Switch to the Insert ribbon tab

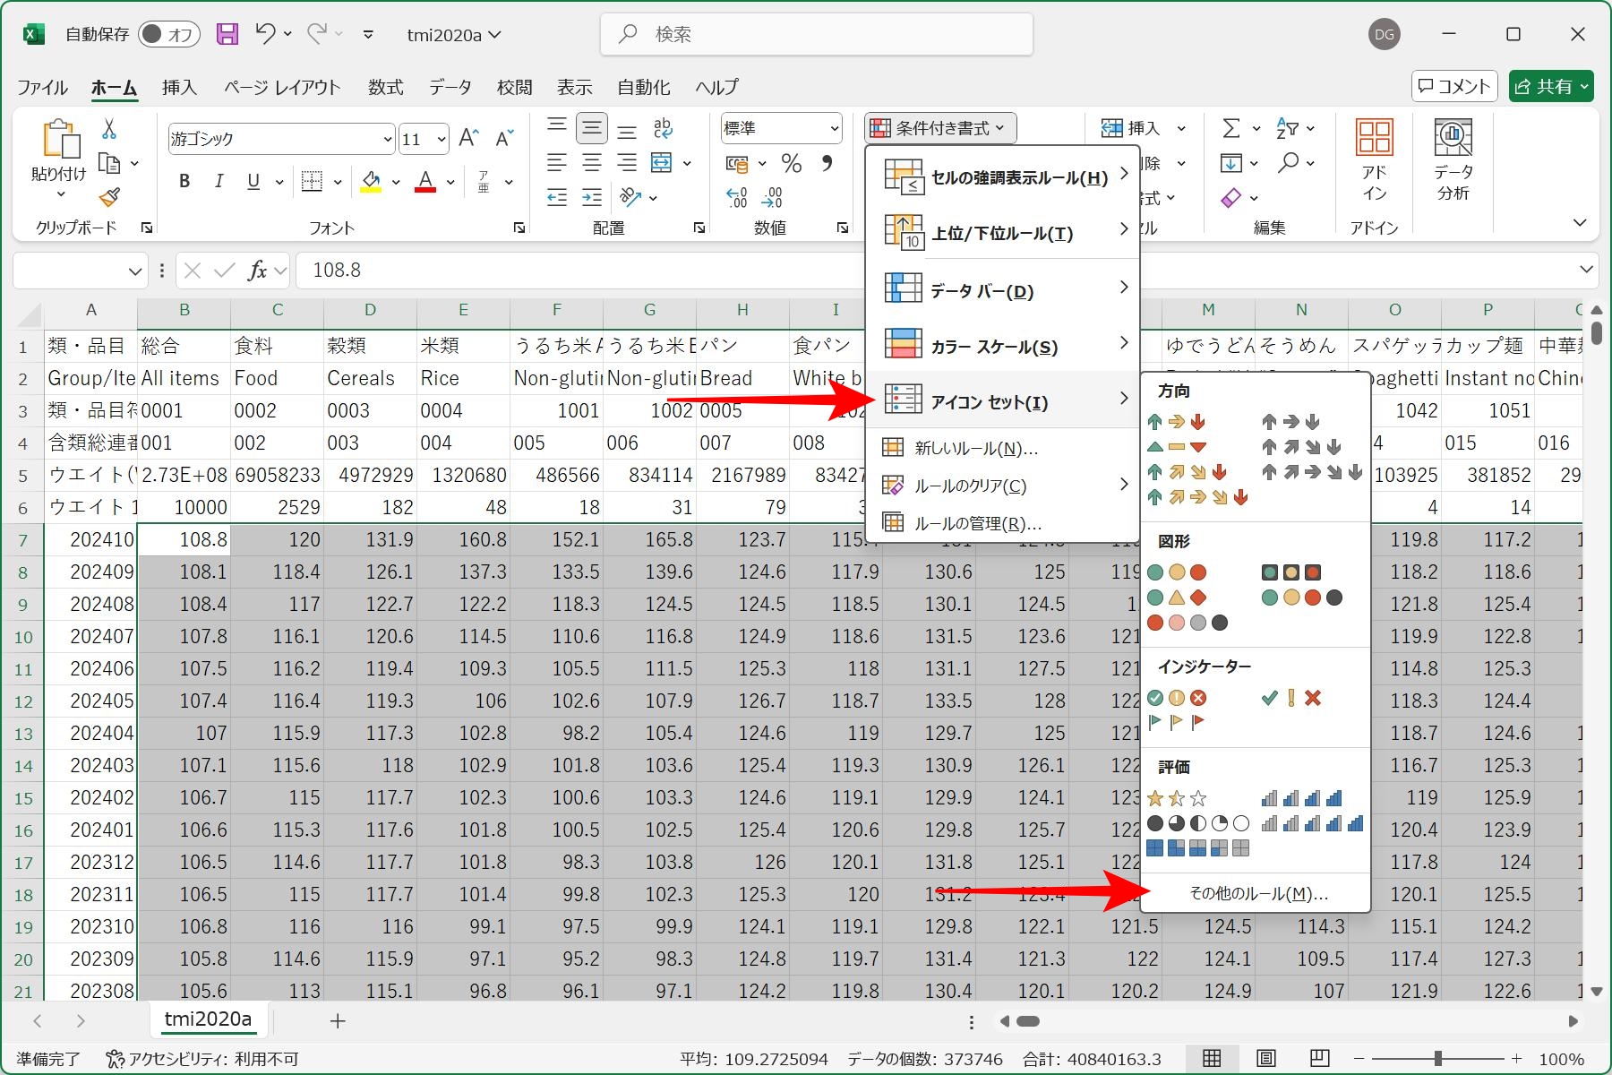(x=179, y=87)
